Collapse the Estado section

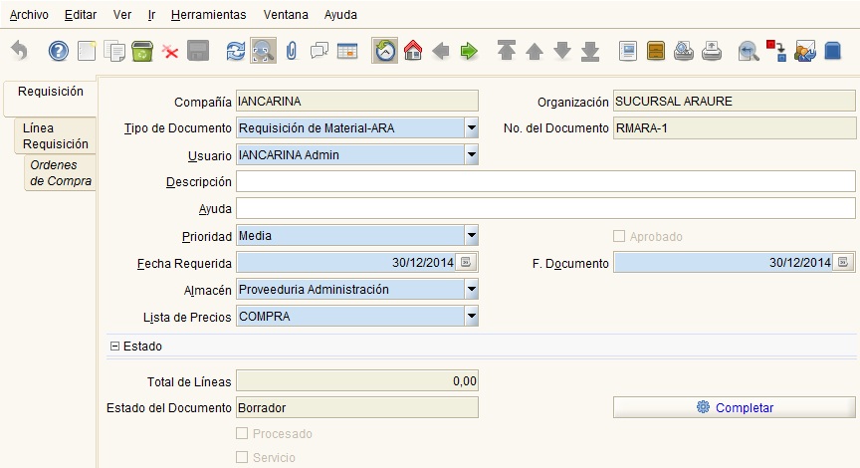[x=114, y=347]
